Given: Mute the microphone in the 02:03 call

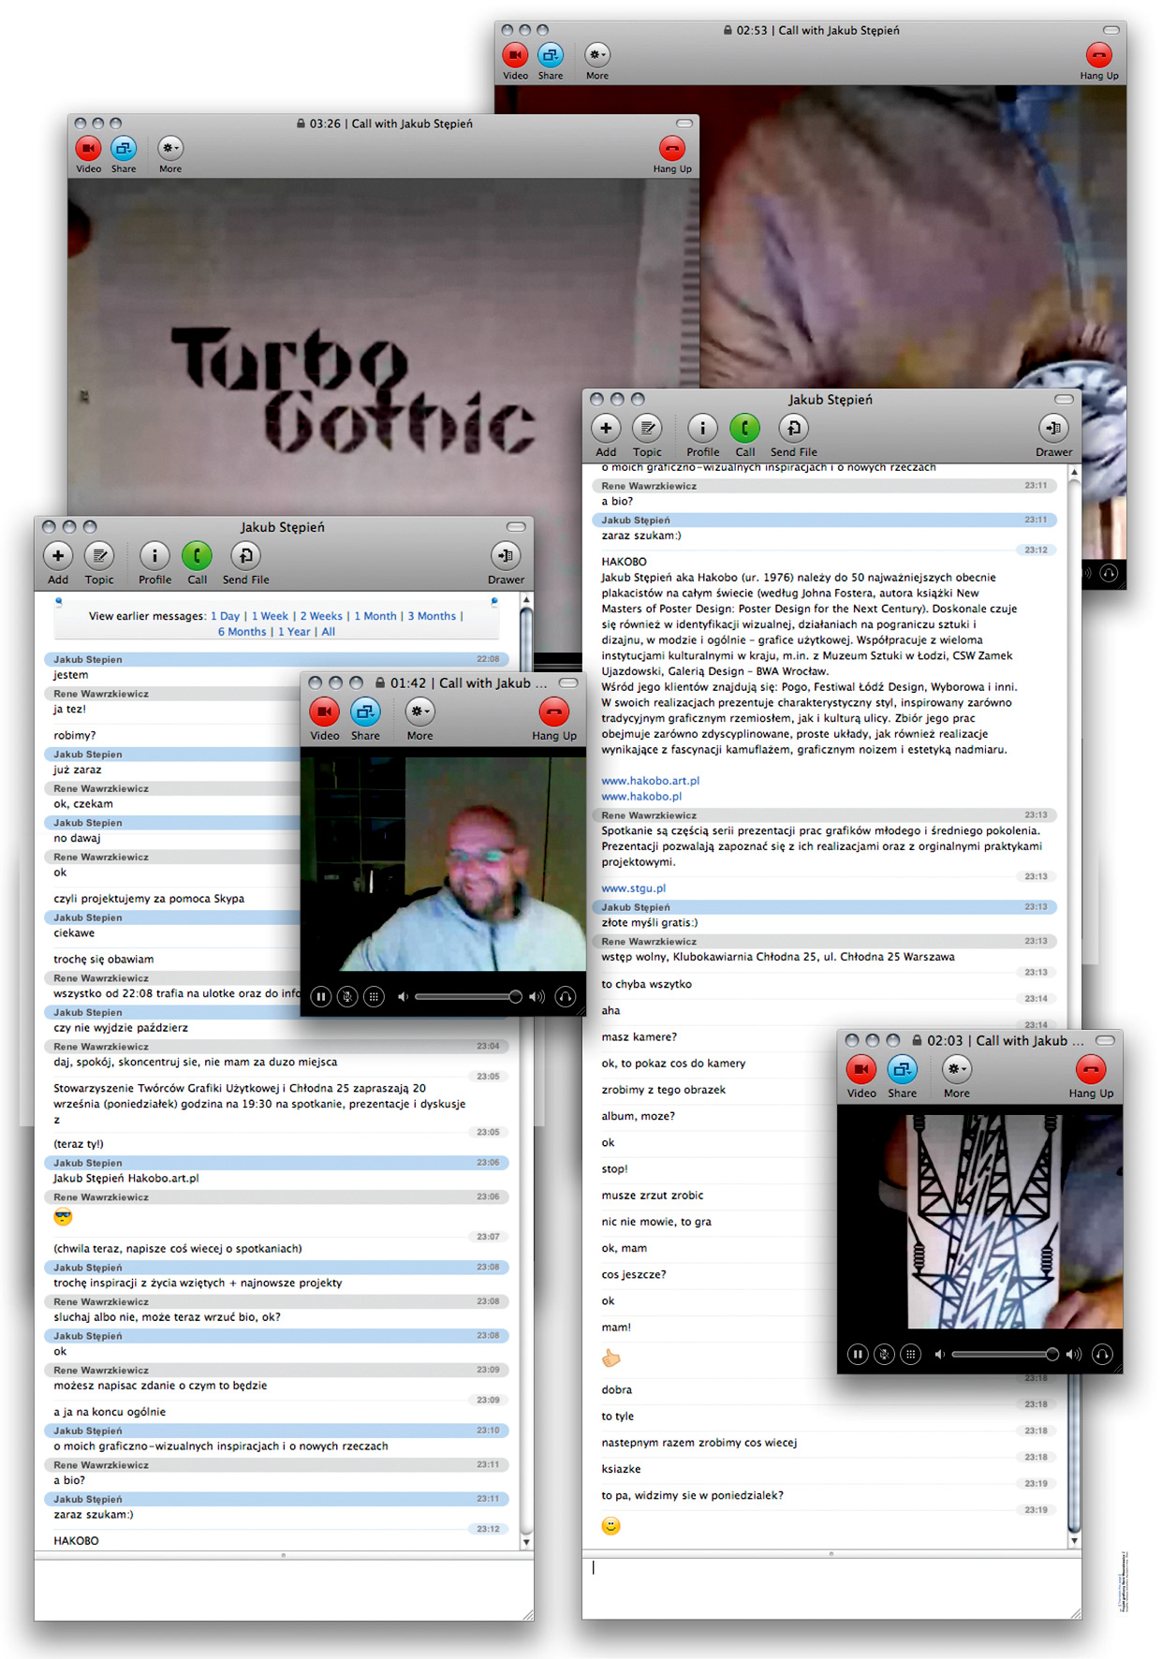Looking at the screenshot, I should pos(884,1354).
